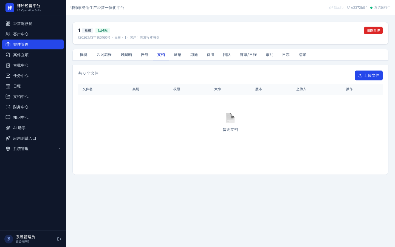Open the 时间轴 tab
This screenshot has width=395, height=247.
(126, 55)
